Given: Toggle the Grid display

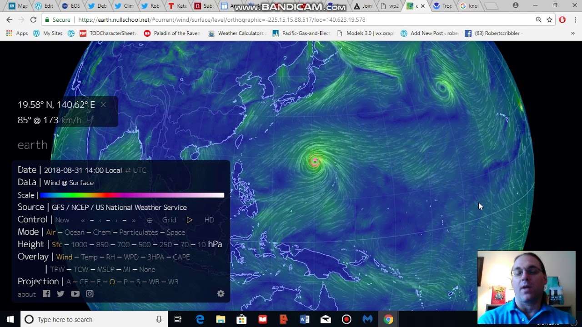Looking at the screenshot, I should click(169, 220).
